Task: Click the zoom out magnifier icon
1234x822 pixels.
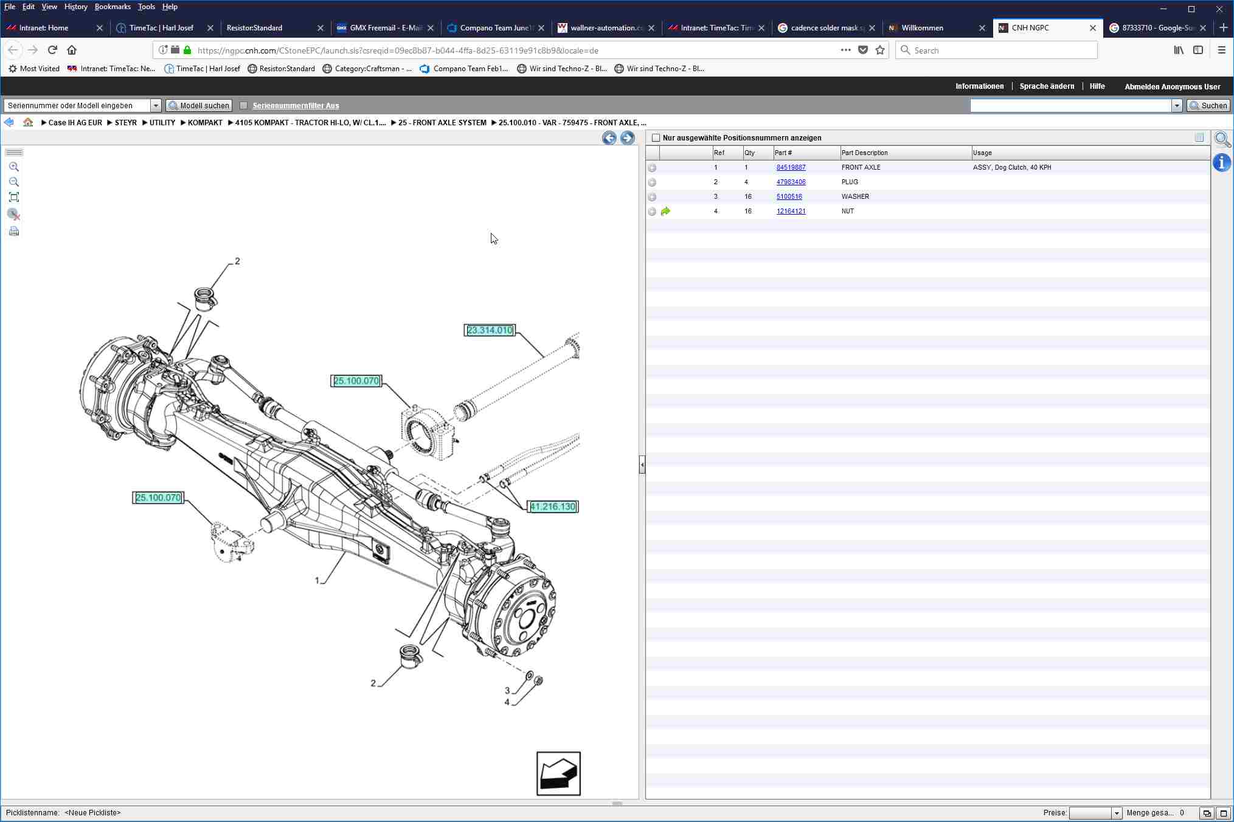Action: pyautogui.click(x=14, y=182)
